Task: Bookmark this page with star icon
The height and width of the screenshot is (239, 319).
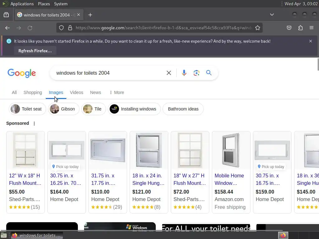Action: [x=258, y=28]
